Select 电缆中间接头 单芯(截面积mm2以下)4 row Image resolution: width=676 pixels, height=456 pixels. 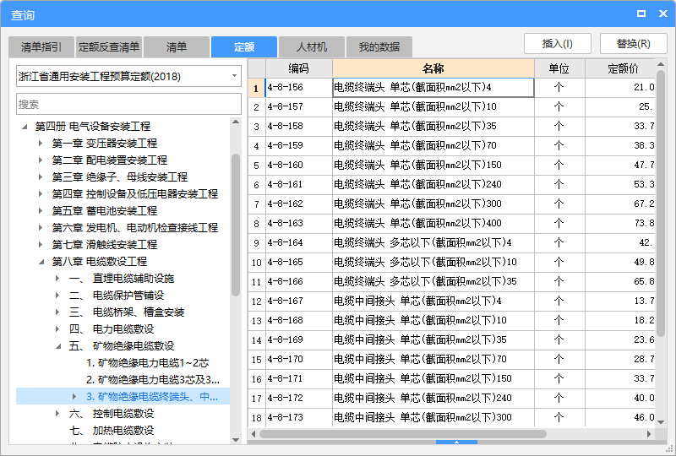pyautogui.click(x=433, y=301)
